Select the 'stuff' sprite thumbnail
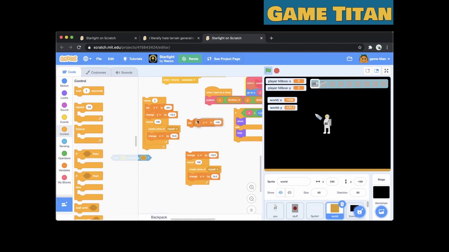449x252 pixels. [295, 211]
